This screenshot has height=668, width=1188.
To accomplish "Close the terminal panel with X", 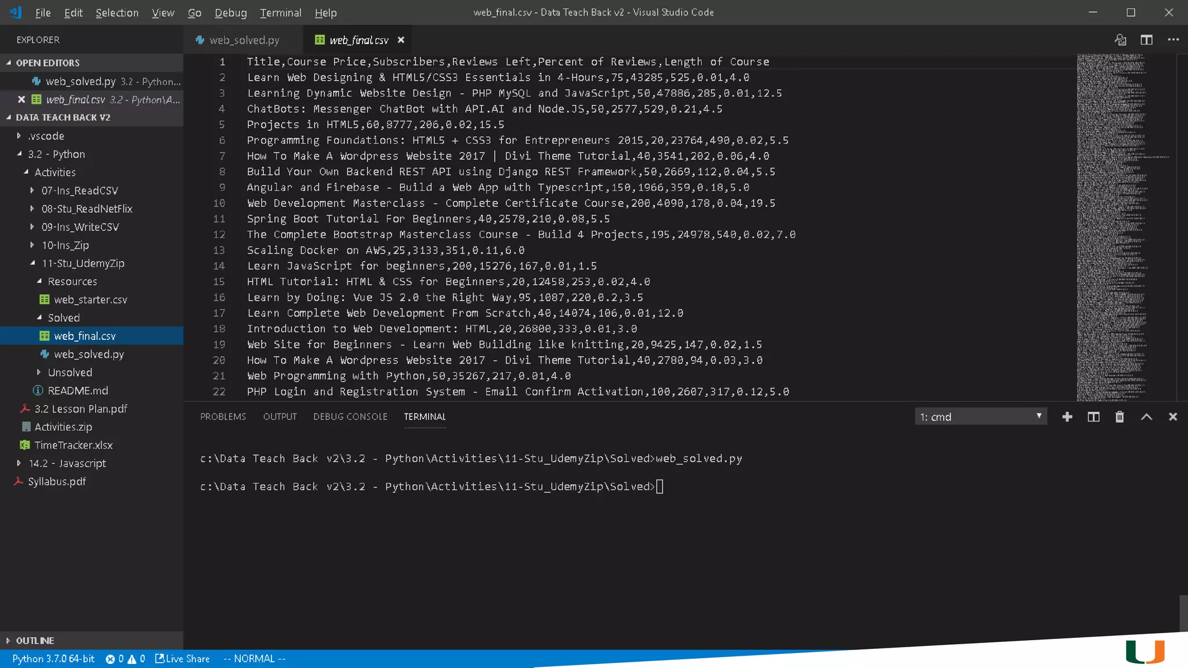I will pos(1172,417).
